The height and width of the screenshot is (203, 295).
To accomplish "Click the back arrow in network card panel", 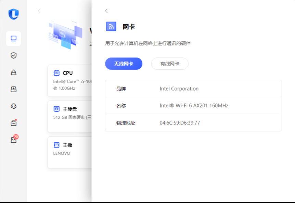I will pyautogui.click(x=106, y=11).
